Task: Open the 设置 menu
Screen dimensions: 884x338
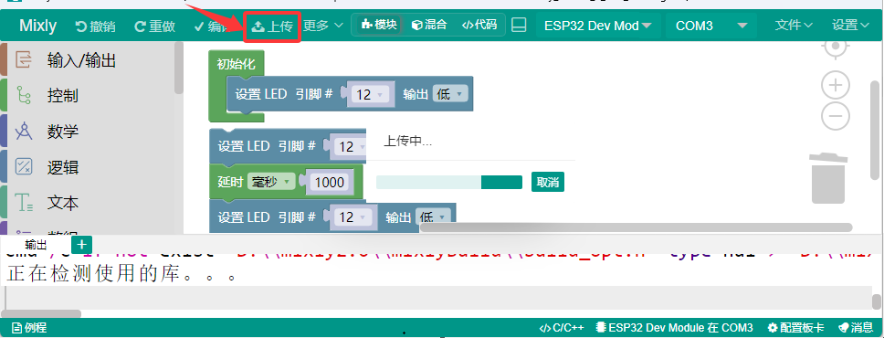Action: pyautogui.click(x=851, y=26)
